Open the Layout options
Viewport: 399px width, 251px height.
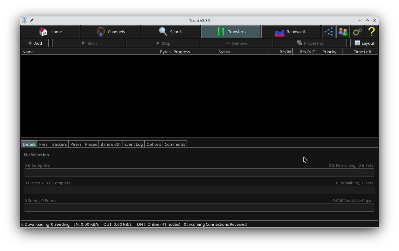[364, 43]
